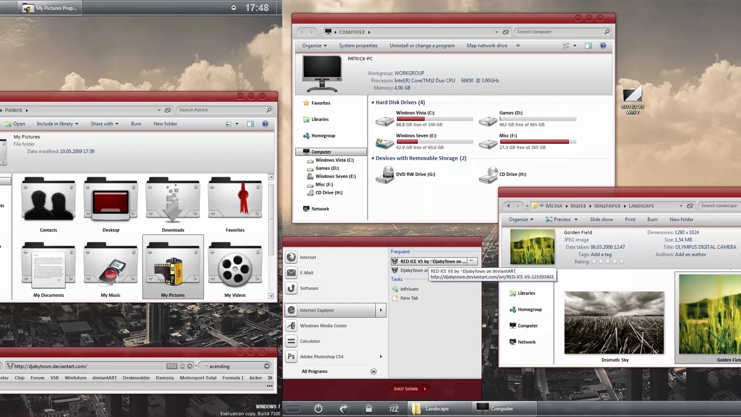This screenshot has width=741, height=417.
Task: Click Calculator in start menu
Action: pos(310,341)
